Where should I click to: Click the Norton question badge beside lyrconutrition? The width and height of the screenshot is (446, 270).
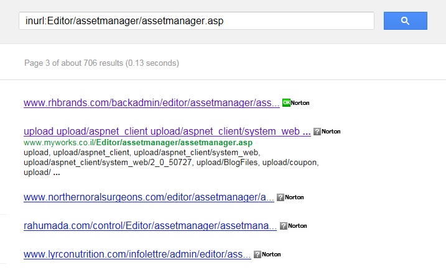(258, 254)
